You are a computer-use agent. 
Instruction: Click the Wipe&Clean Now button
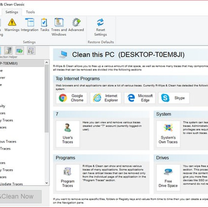(x=21, y=196)
